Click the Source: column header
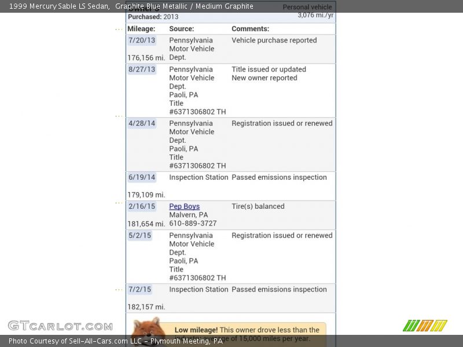The image size is (463, 347). tap(182, 29)
